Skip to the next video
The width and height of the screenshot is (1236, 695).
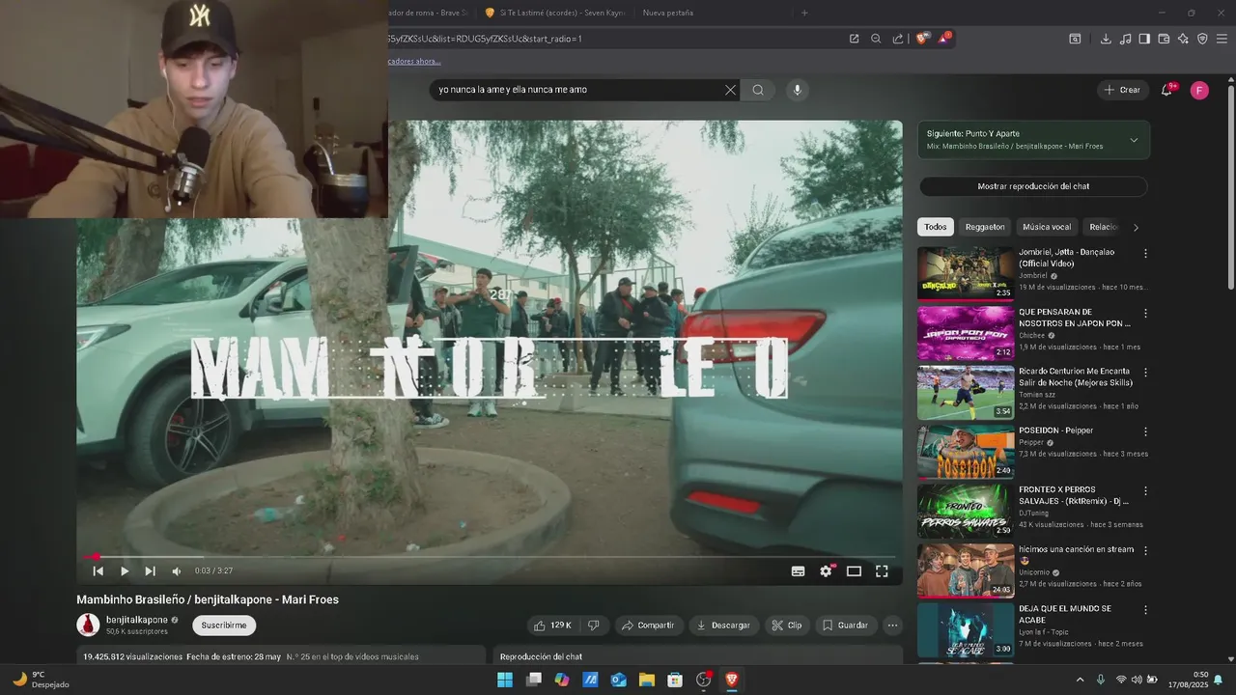(150, 570)
